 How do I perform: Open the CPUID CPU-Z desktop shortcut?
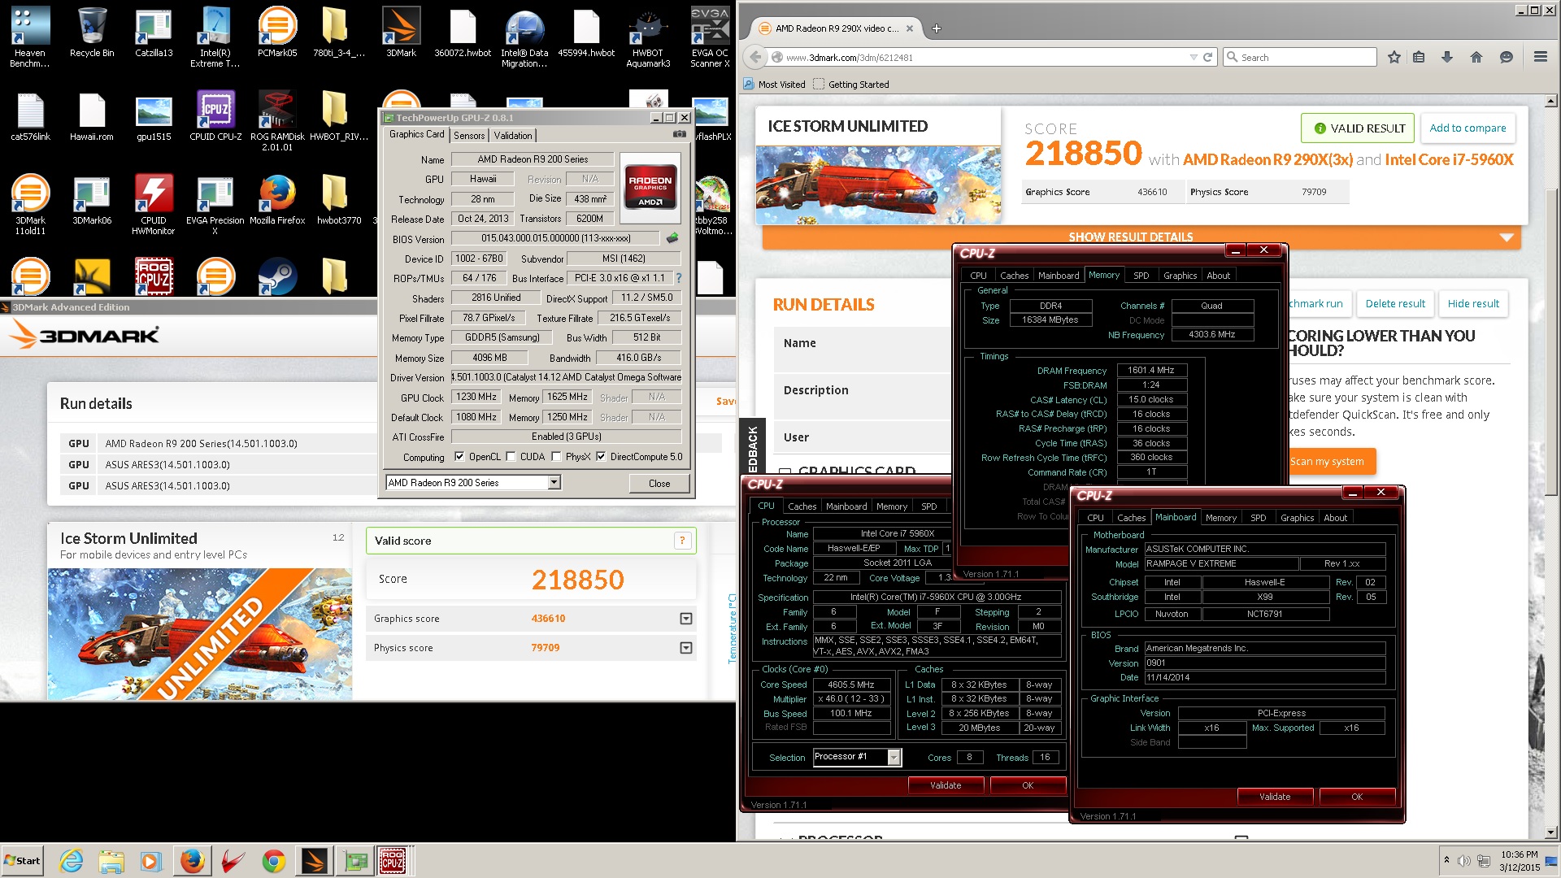(215, 116)
